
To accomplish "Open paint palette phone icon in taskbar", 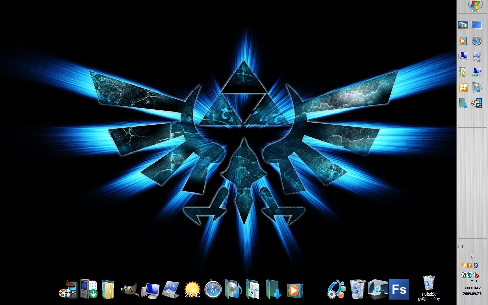I will [477, 103].
